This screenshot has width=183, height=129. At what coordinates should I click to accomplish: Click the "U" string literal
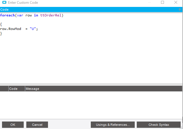(33, 29)
